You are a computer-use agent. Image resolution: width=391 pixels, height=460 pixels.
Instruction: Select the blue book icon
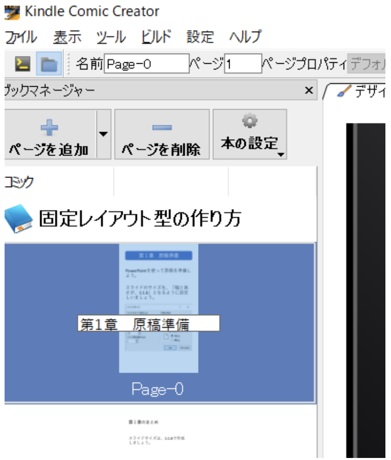coord(18,219)
